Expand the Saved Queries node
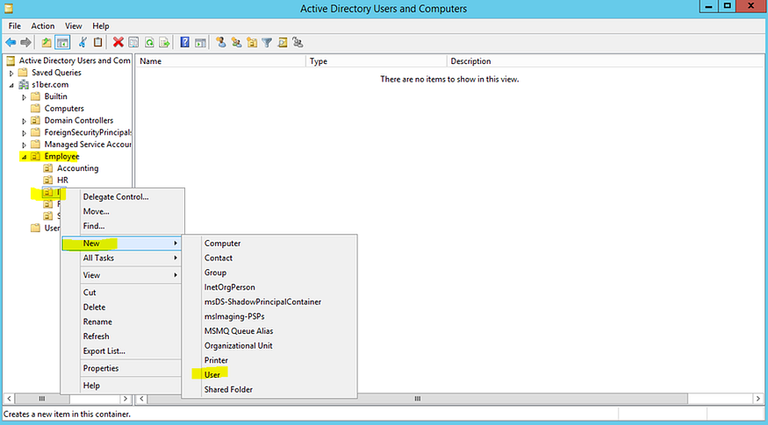This screenshot has height=425, width=768. [x=11, y=73]
